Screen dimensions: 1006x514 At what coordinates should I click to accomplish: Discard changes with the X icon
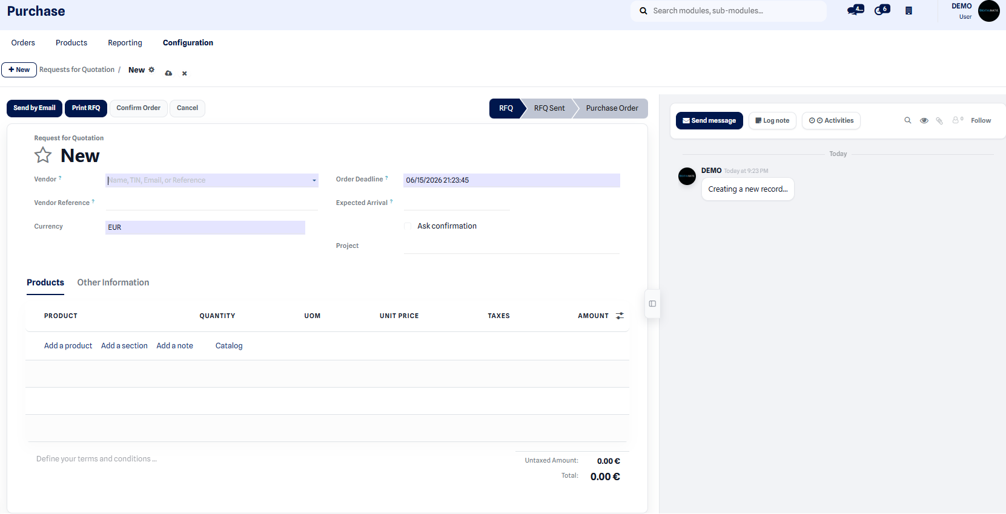[x=185, y=74]
